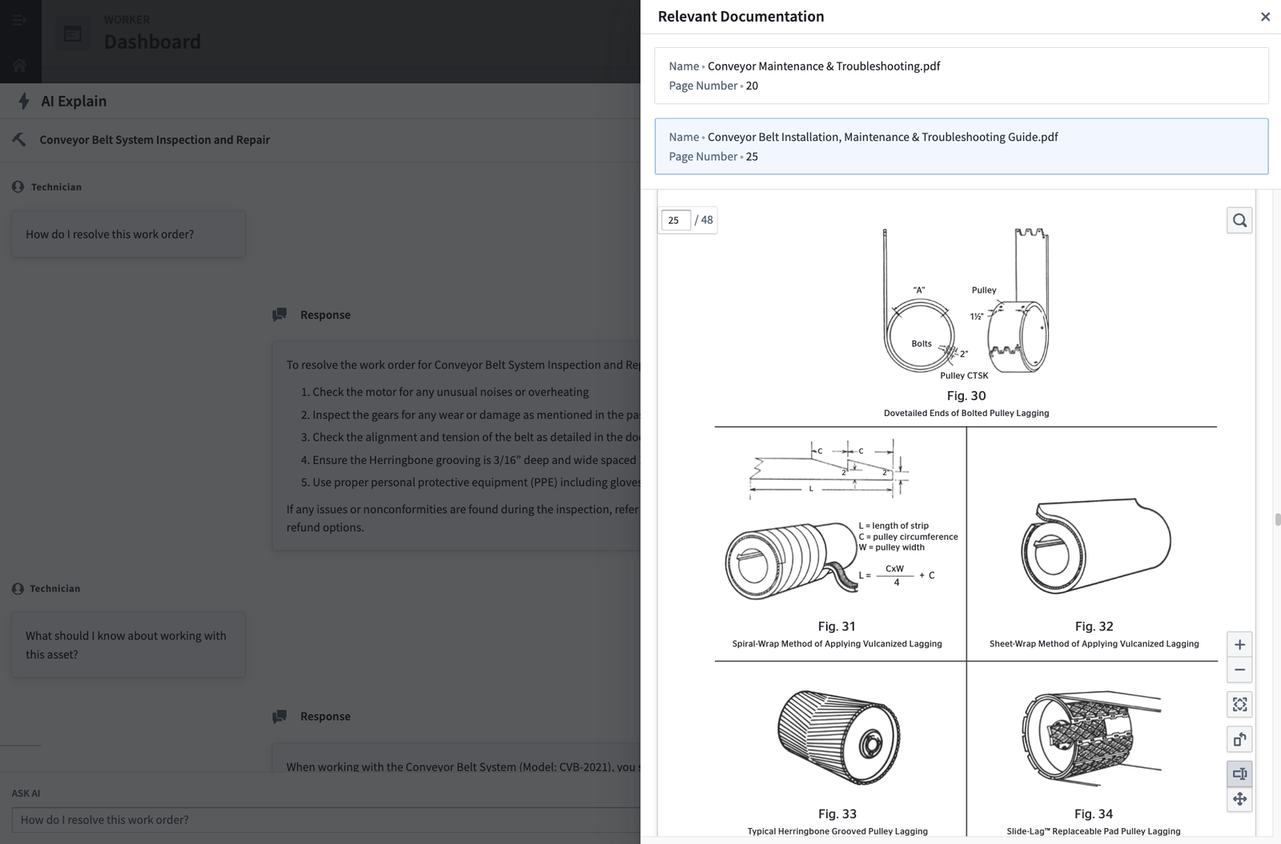
Task: Click the Technician avatar by the first question
Action: (x=17, y=186)
